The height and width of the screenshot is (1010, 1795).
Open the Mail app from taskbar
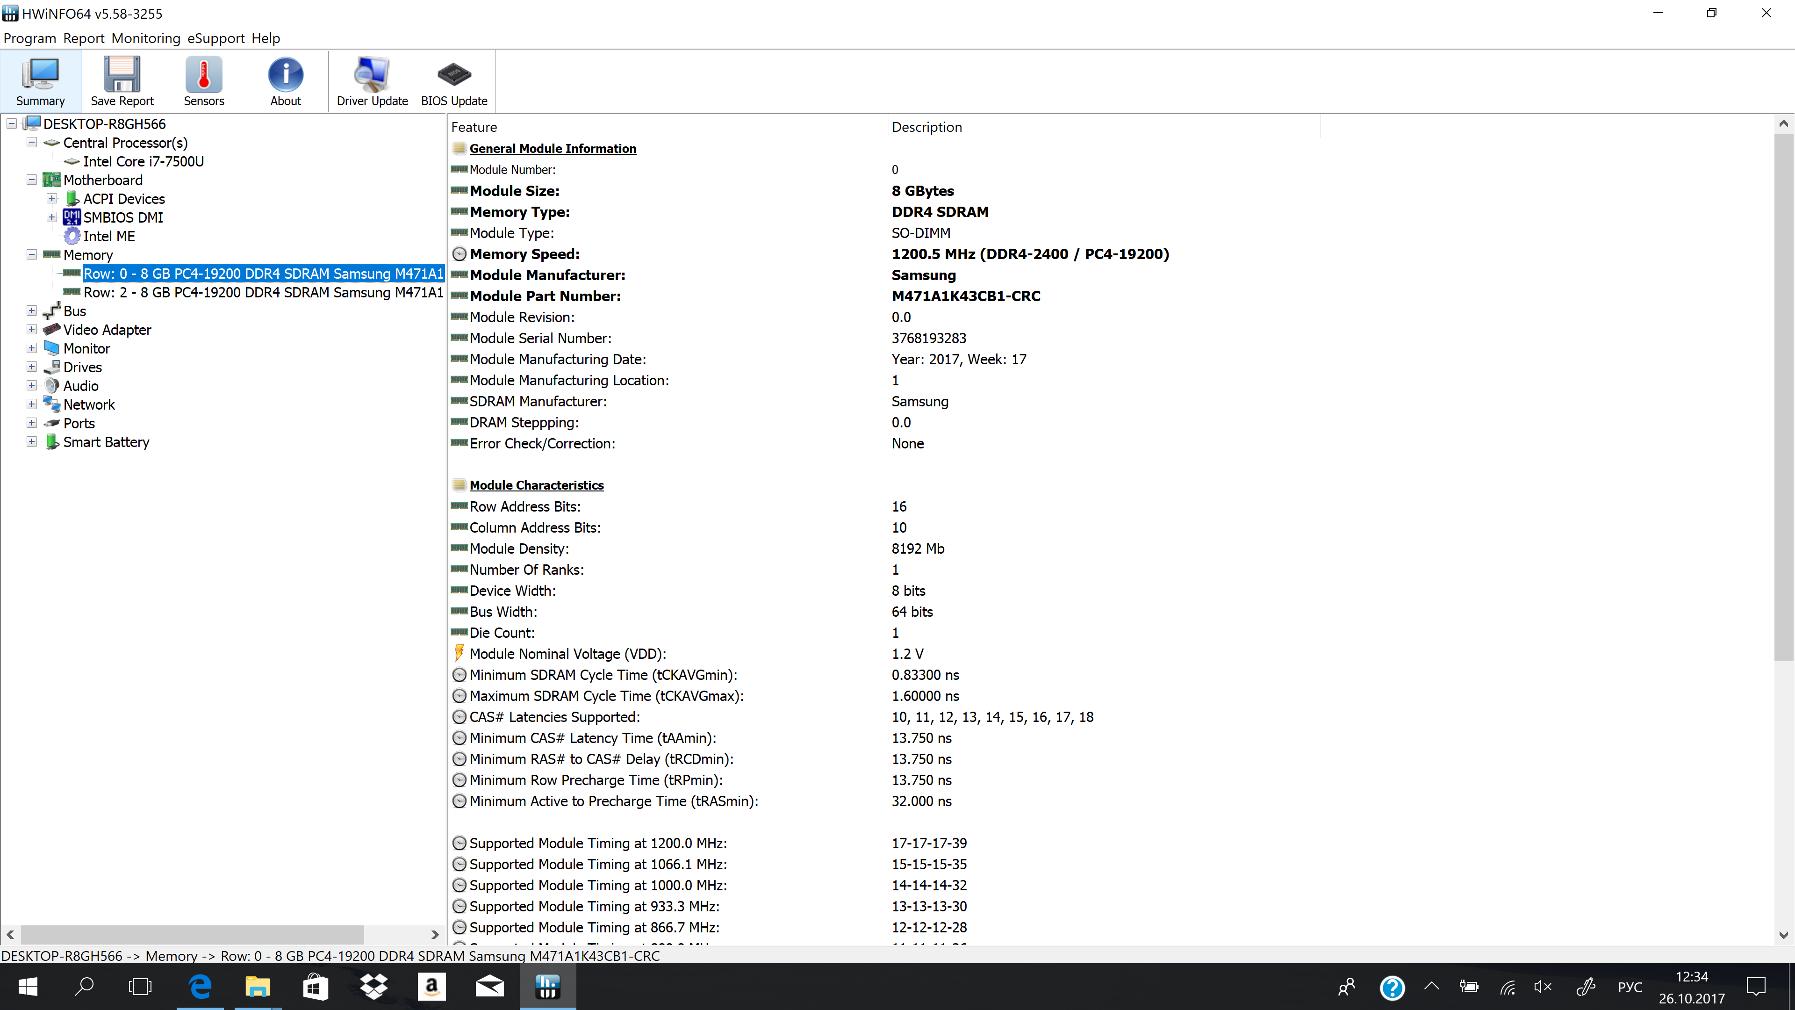489,986
